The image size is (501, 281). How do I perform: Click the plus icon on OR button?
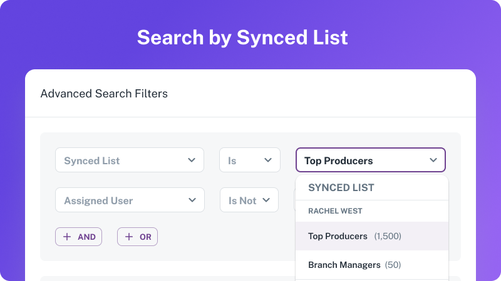129,237
